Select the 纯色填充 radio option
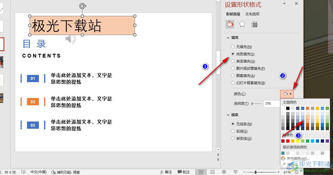Image resolution: width=333 pixels, height=175 pixels. click(x=233, y=54)
